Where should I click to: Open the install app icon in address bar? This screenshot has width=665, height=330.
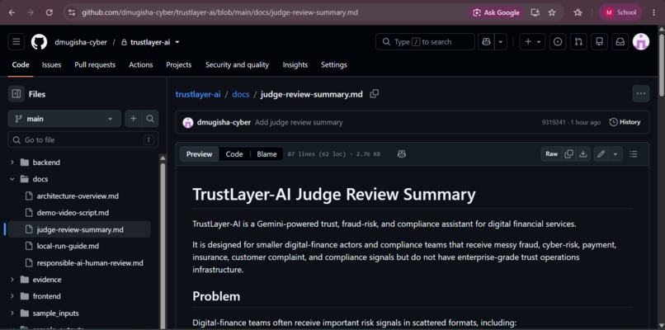[535, 12]
